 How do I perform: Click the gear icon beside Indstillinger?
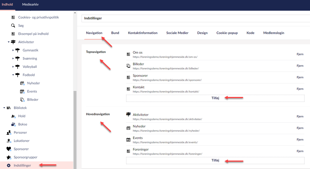click(9, 166)
